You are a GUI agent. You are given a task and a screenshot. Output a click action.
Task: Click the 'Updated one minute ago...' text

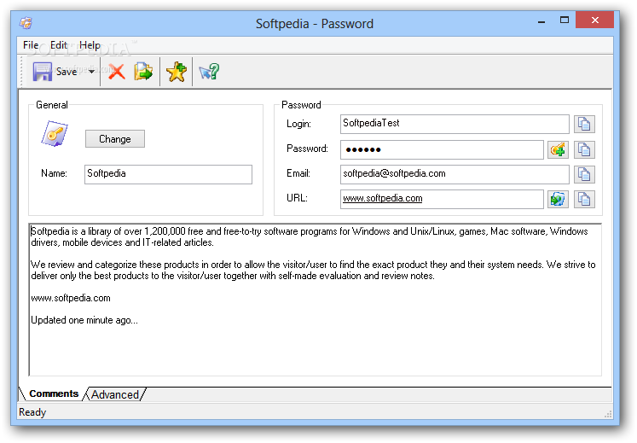[x=84, y=320]
